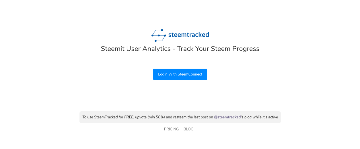Click the bold FREE word in the notice

pyautogui.click(x=129, y=117)
